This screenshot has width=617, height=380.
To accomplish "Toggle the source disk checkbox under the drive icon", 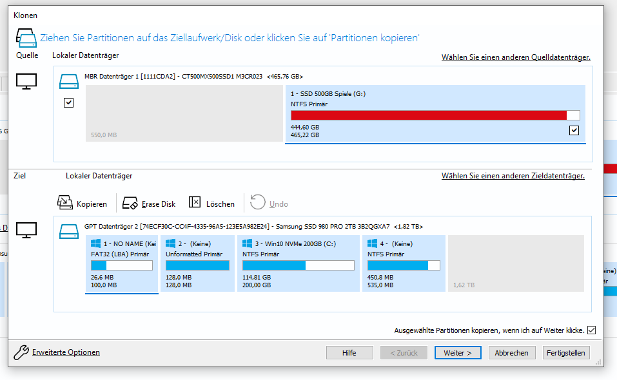I will pos(68,103).
